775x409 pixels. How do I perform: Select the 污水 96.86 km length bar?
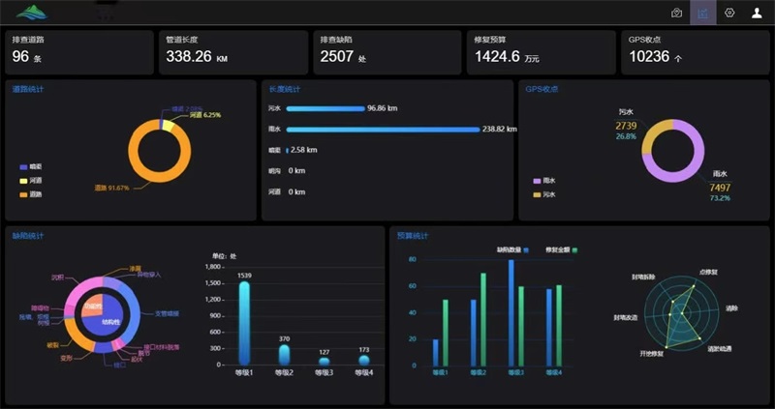point(325,108)
